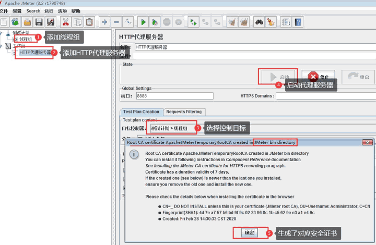Click the Clear results broom icon
This screenshot has height=245, width=376.
point(232,22)
